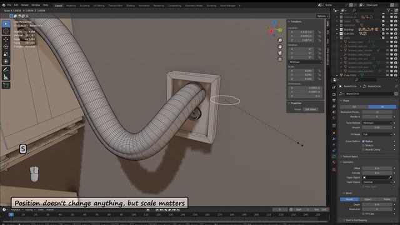This screenshot has width=400, height=225.
Task: Select the Profile bevel mode button
Action: pos(387,199)
